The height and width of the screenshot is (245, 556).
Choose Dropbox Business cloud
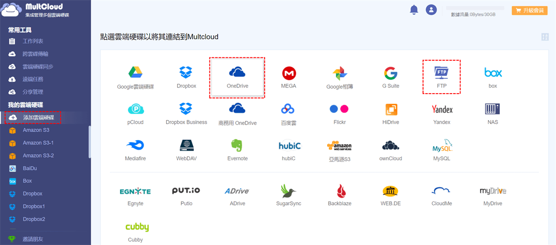[186, 109]
